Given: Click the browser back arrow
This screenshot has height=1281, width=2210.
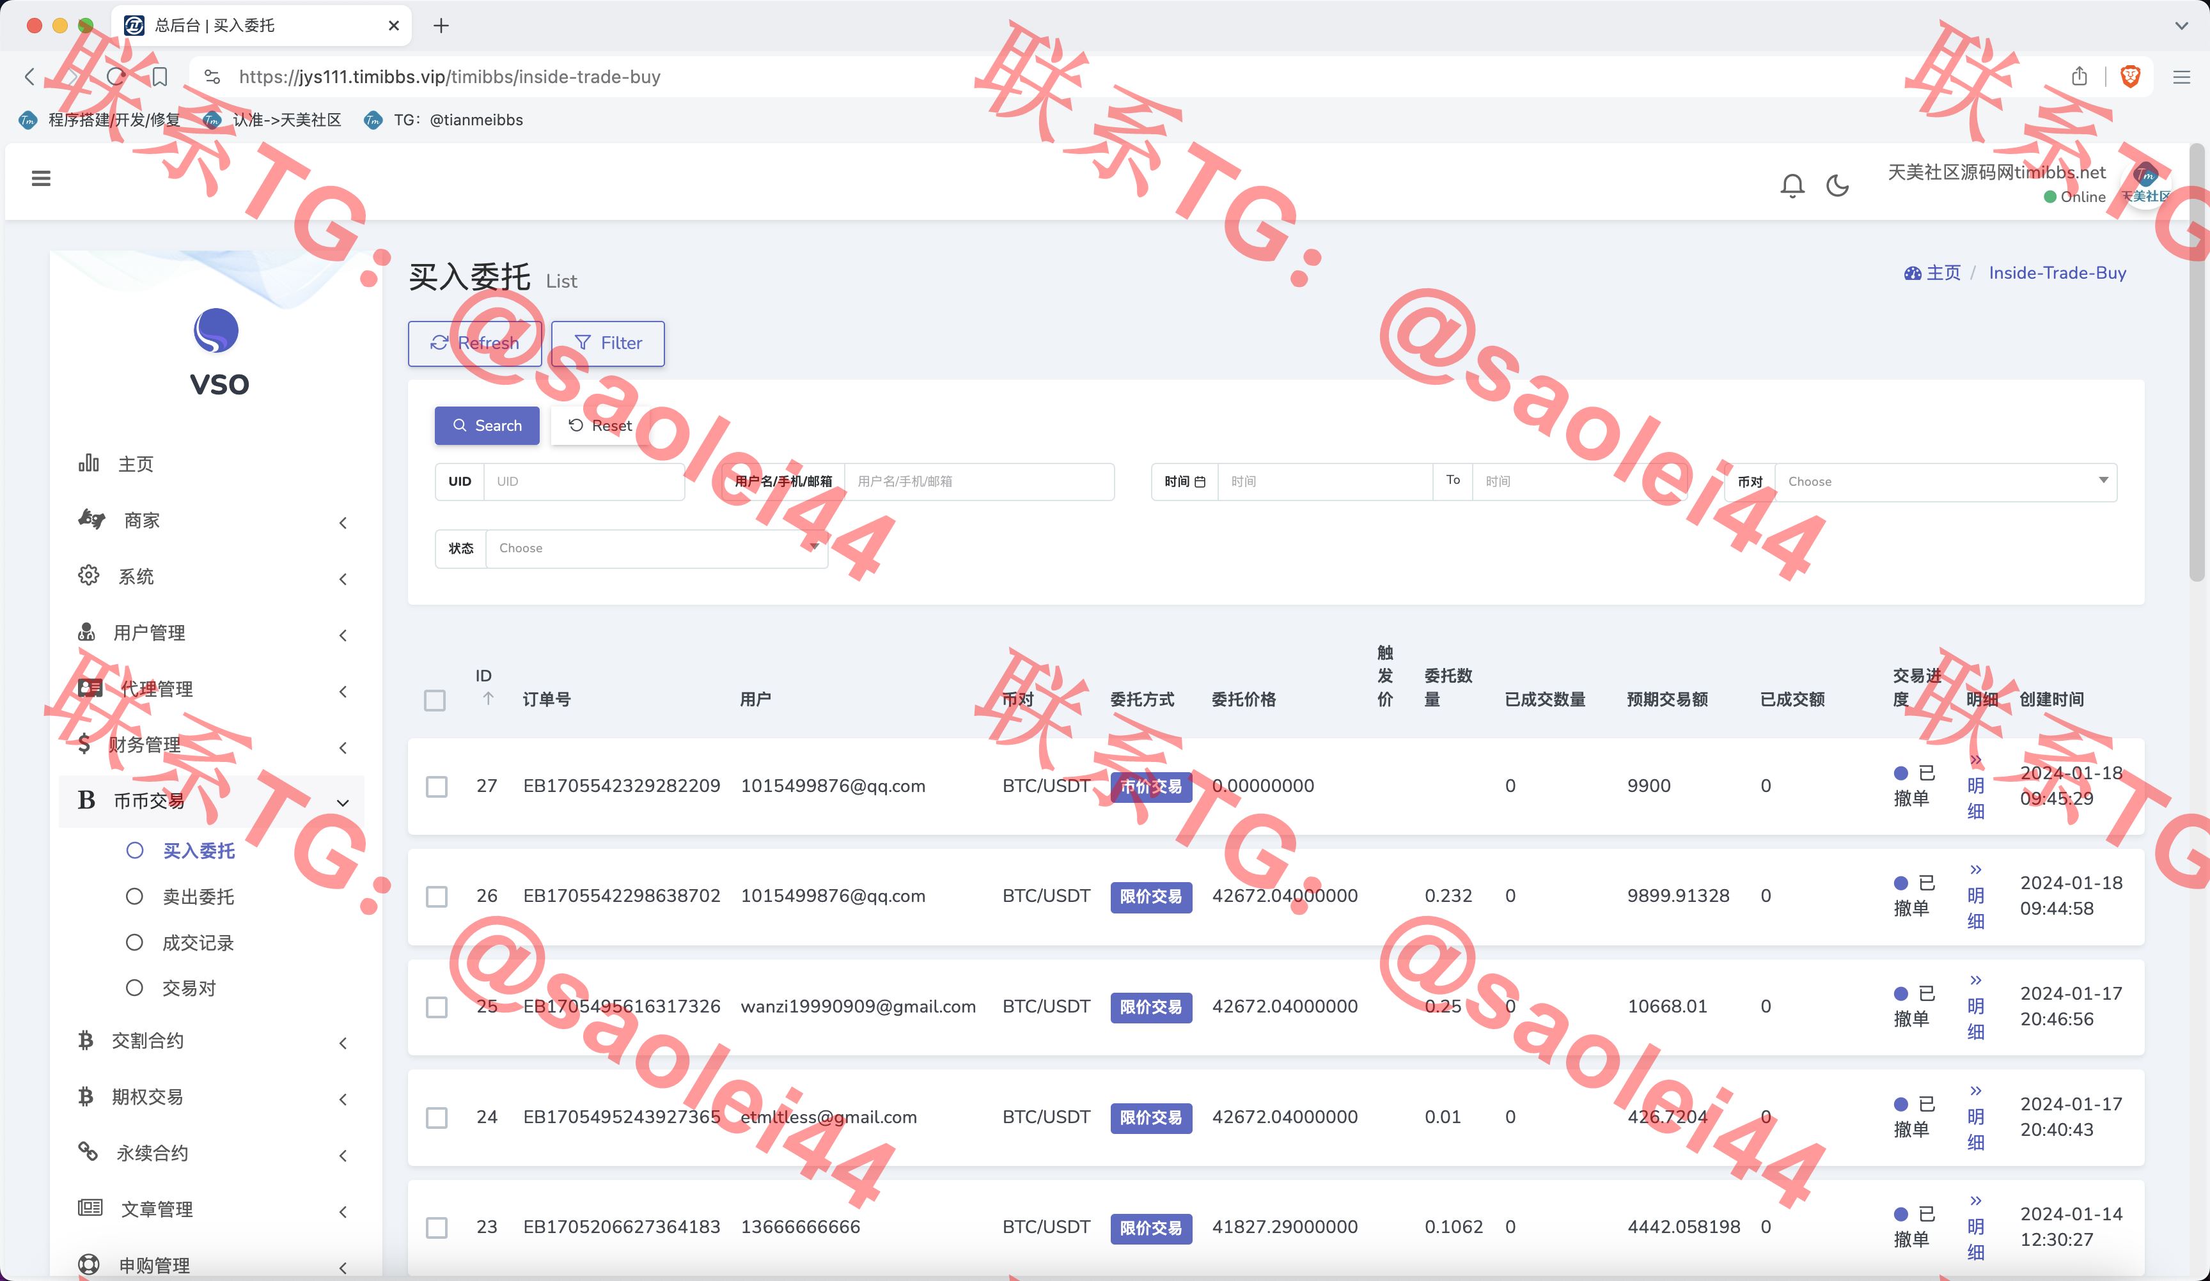Looking at the screenshot, I should [x=30, y=76].
